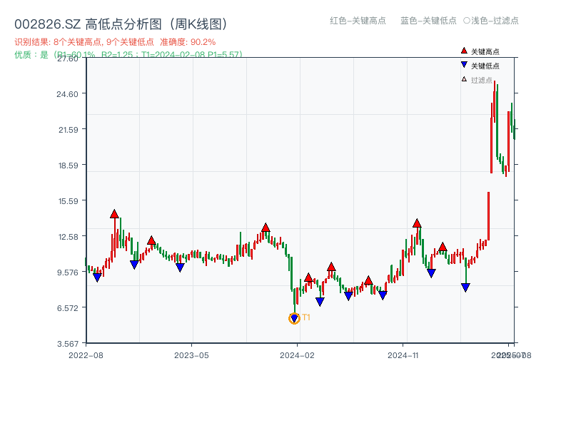The width and height of the screenshot is (571, 428).
Task: Click the 蓝色-关键低点 header text
Action: pos(428,21)
